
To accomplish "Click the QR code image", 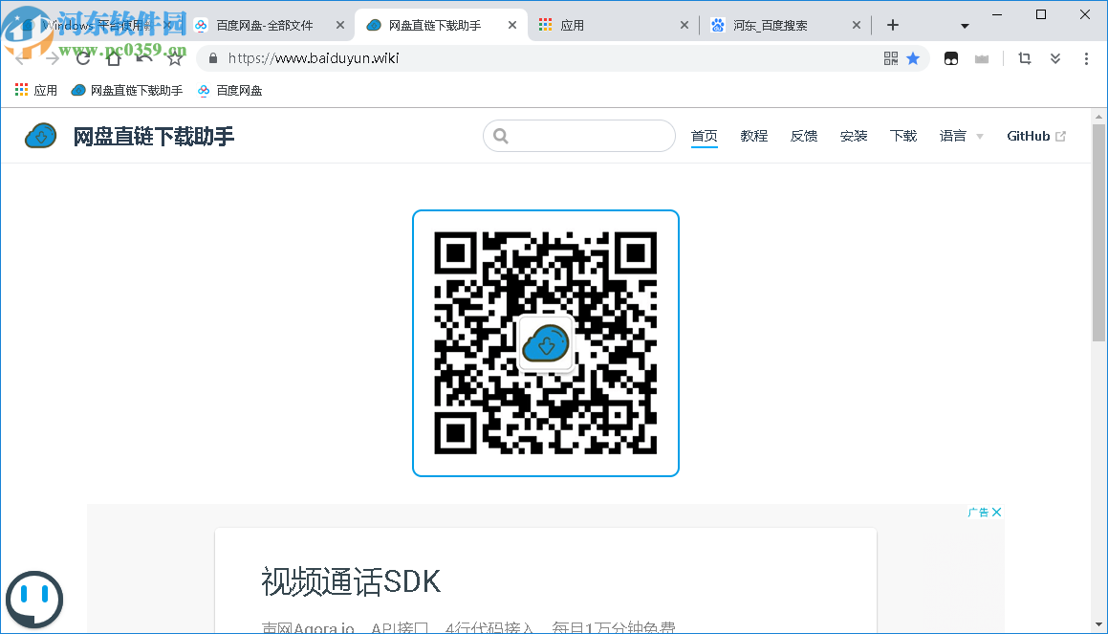I will coord(546,342).
